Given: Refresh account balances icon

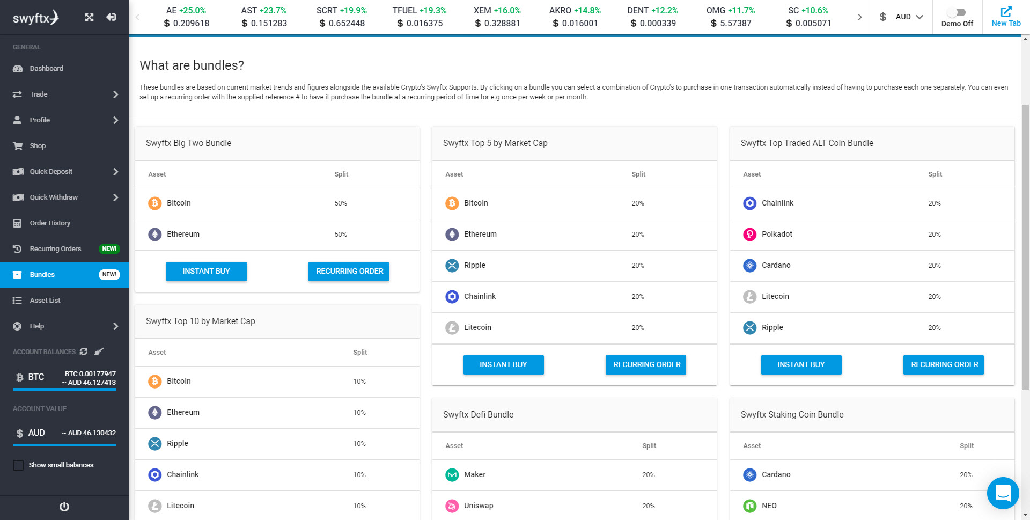Looking at the screenshot, I should point(84,351).
